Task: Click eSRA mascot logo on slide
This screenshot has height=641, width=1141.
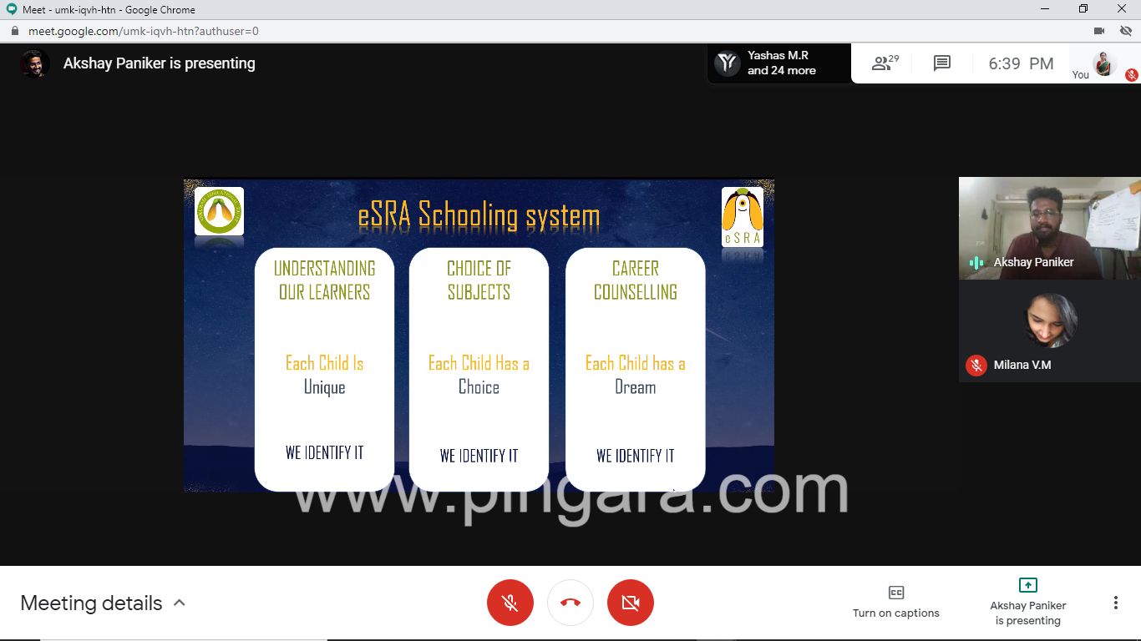Action: (x=743, y=217)
